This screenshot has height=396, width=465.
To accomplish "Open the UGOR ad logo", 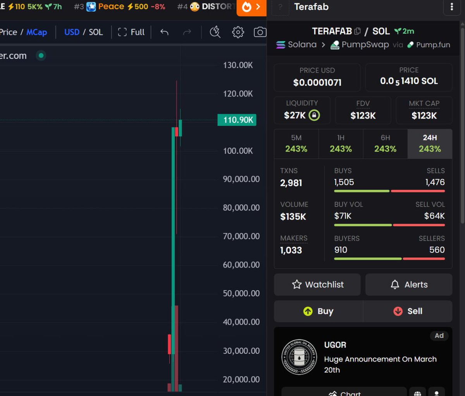I will 299,357.
